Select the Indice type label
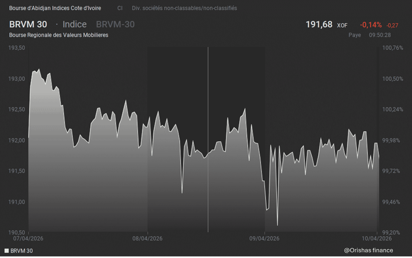Viewport: 412px width, 258px height. click(75, 24)
